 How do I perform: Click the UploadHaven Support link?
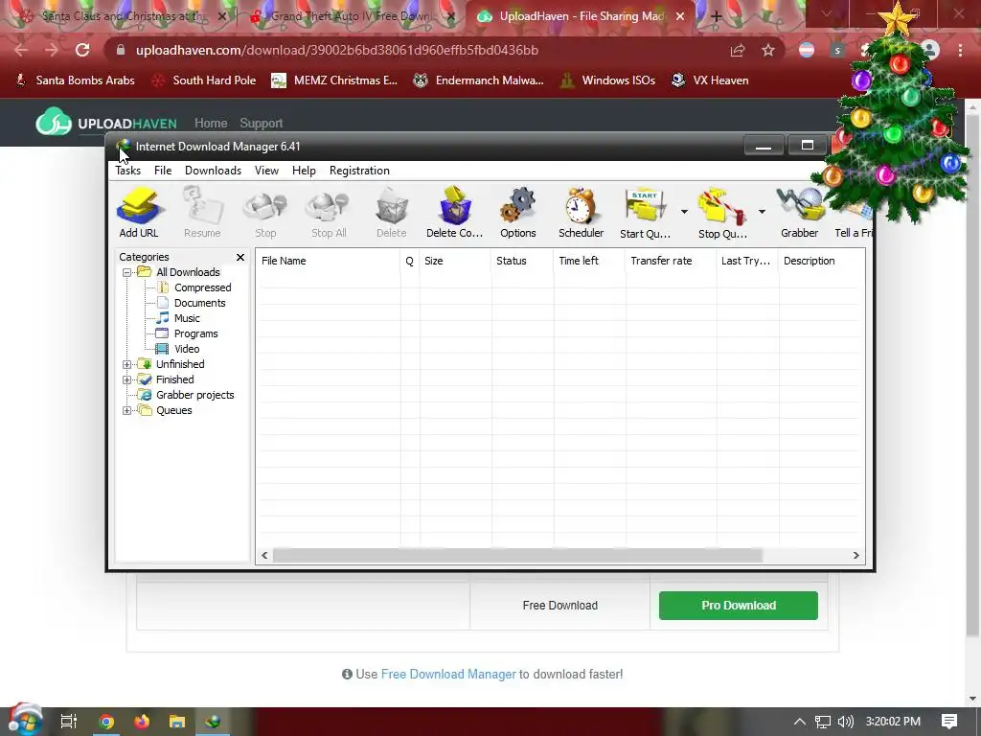tap(261, 124)
